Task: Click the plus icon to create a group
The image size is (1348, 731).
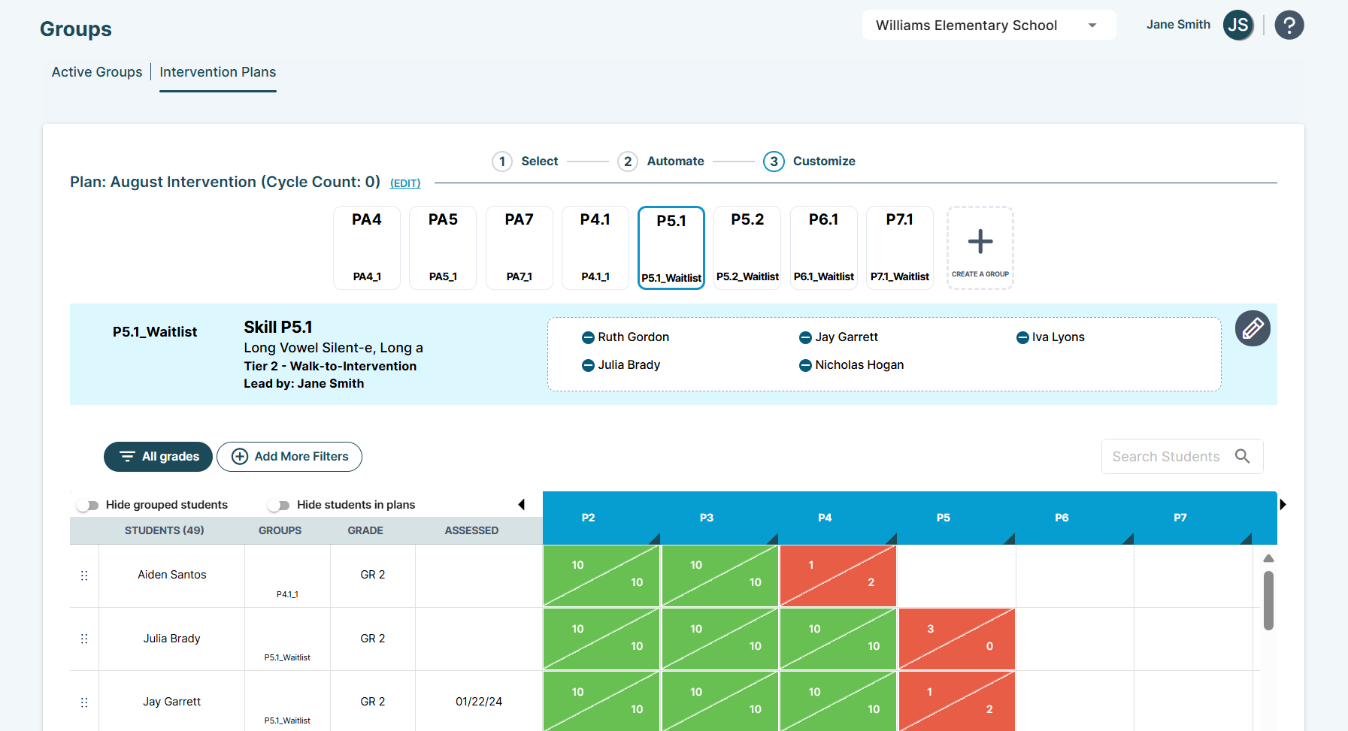Action: [x=980, y=242]
